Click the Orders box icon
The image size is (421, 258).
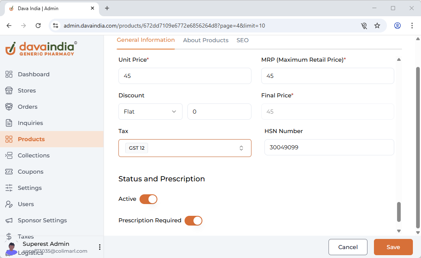pyautogui.click(x=9, y=107)
